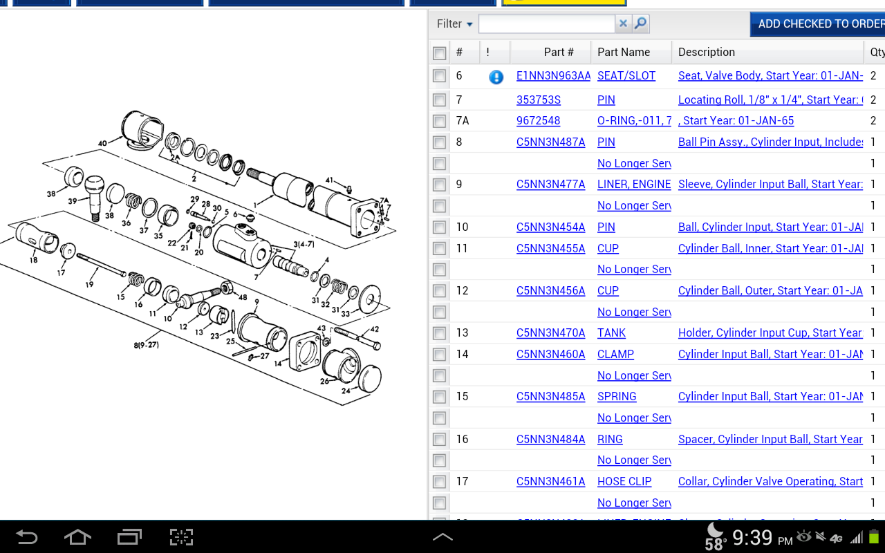
Task: Open part number C5NN3N487A link
Action: pos(550,142)
